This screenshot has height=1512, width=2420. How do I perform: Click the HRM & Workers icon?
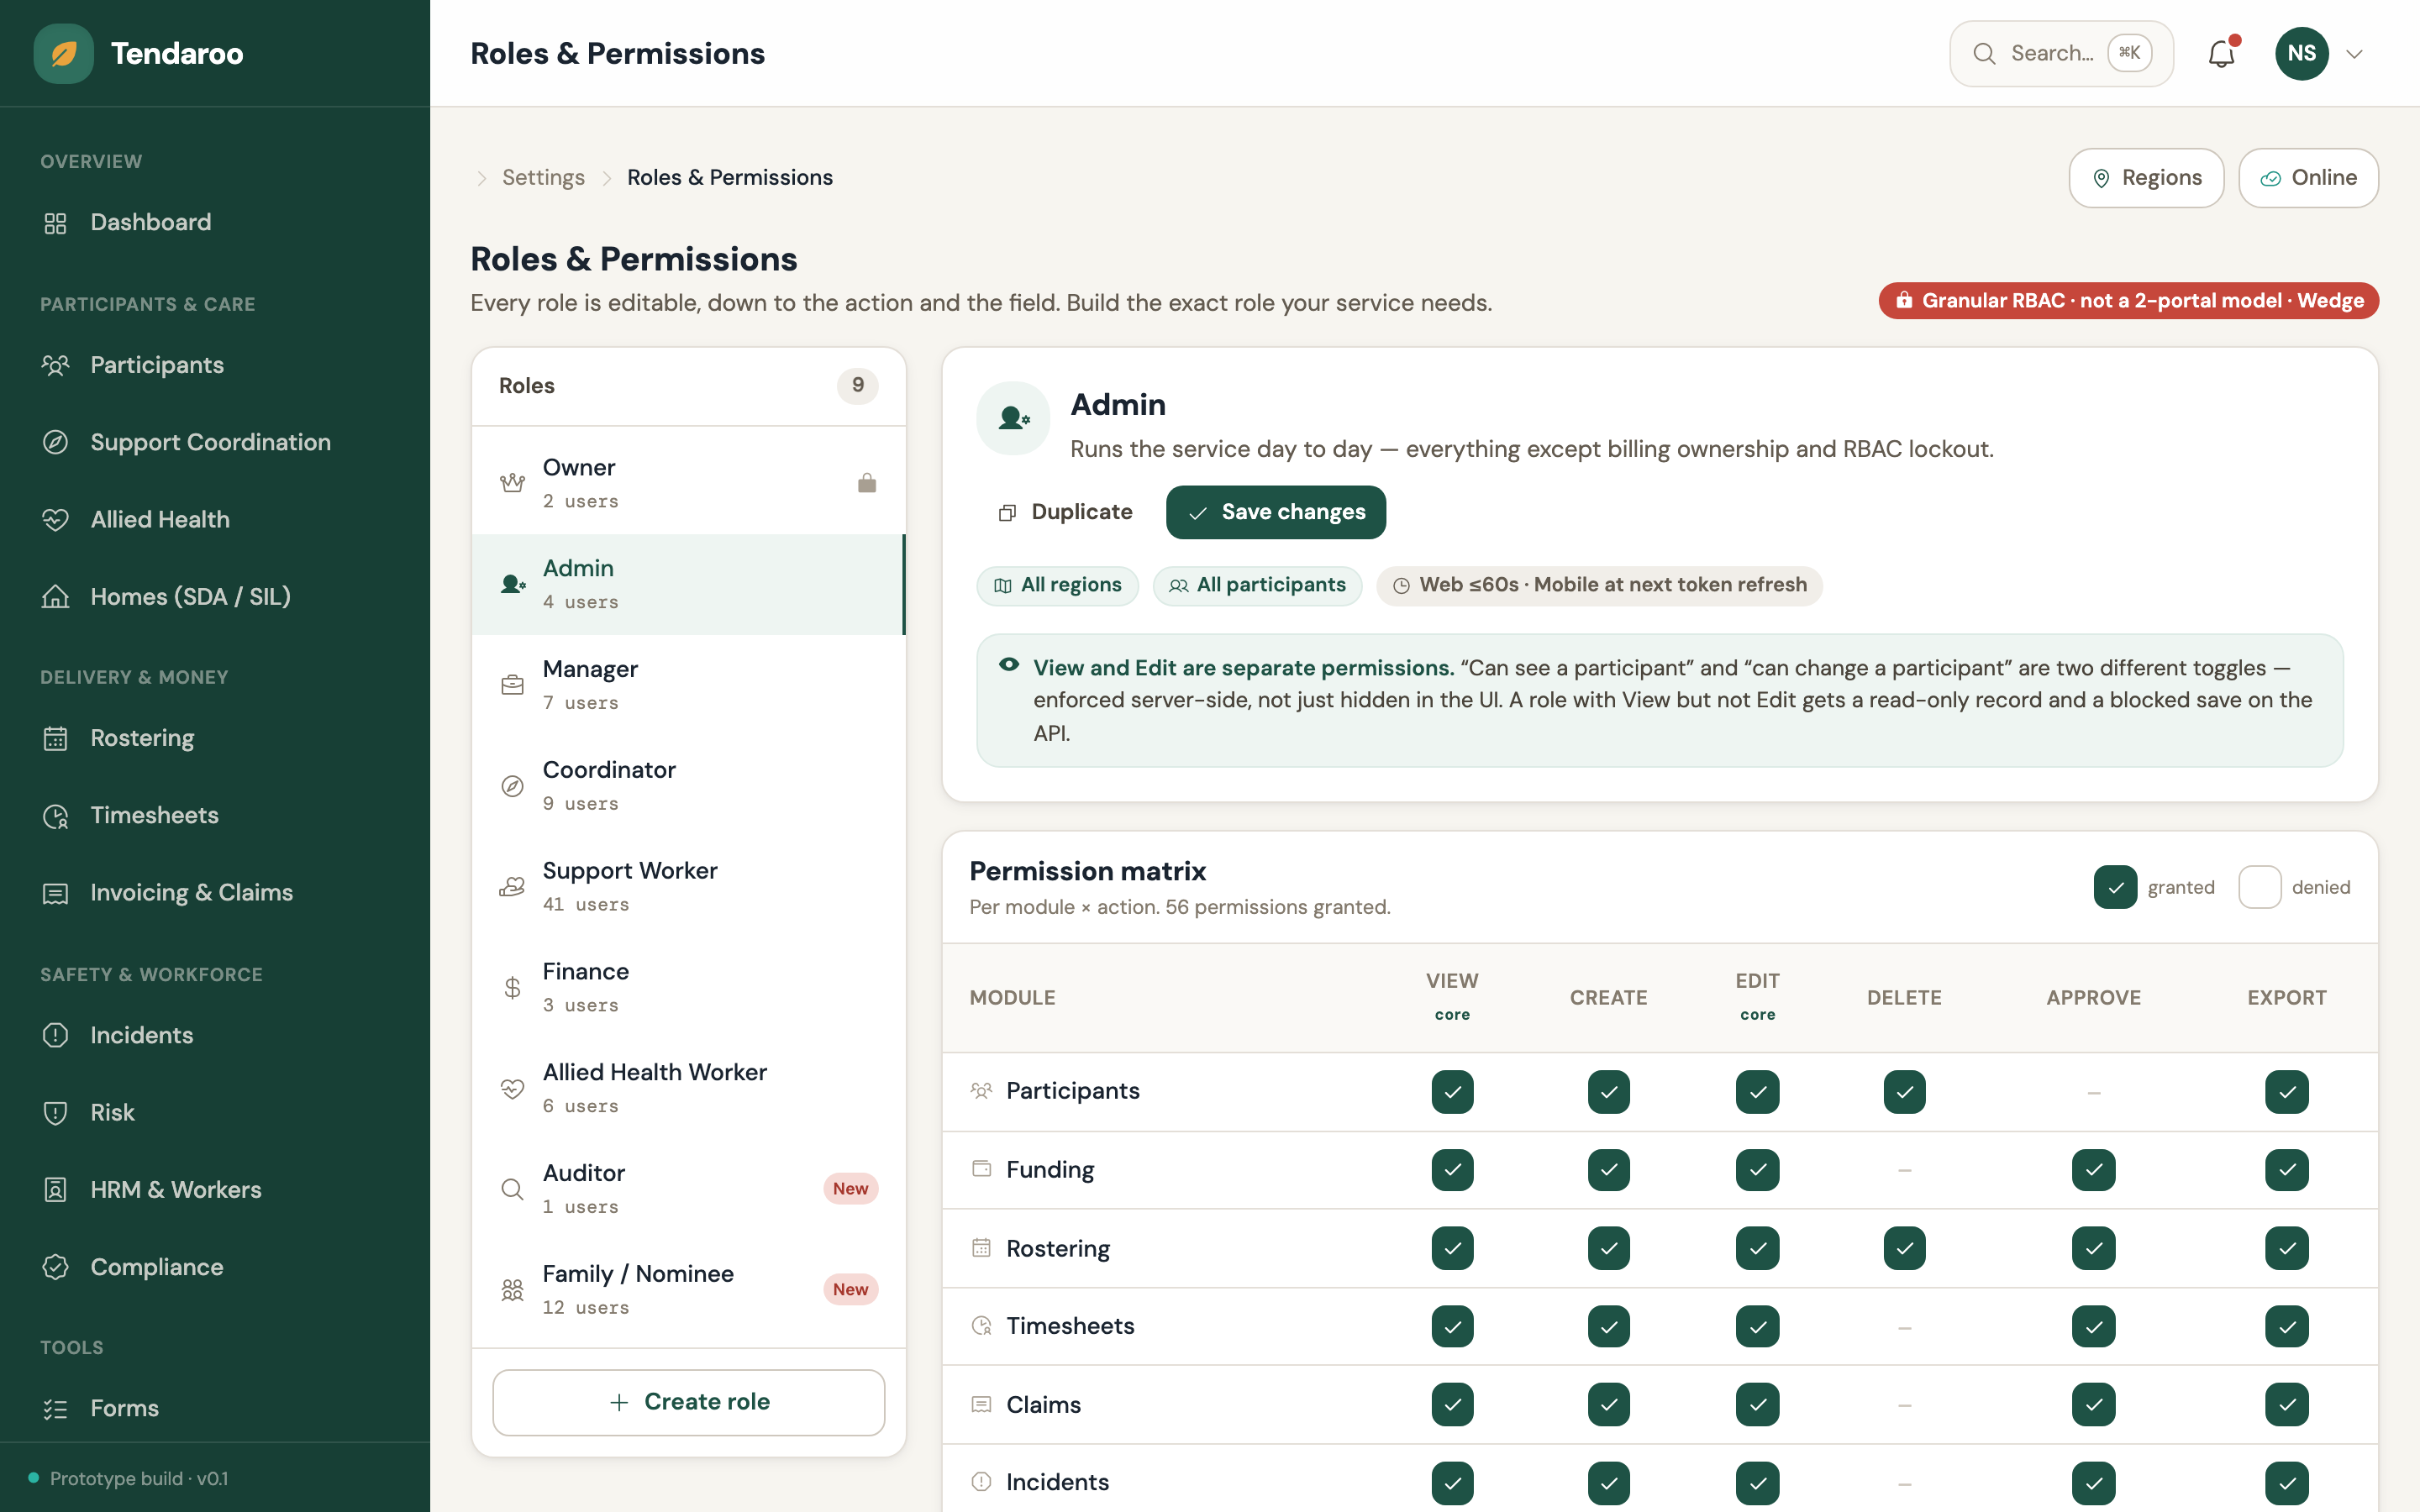56,1190
